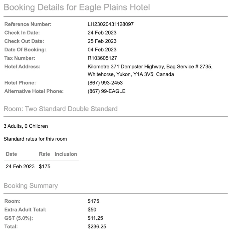Click the total amount $236.25

[x=97, y=227]
